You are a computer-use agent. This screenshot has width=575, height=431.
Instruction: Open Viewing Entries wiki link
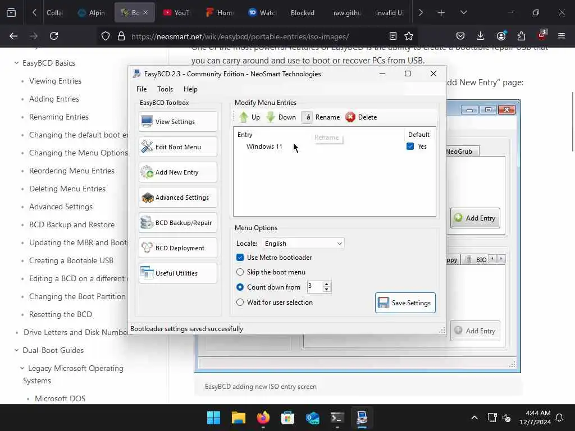pos(56,81)
